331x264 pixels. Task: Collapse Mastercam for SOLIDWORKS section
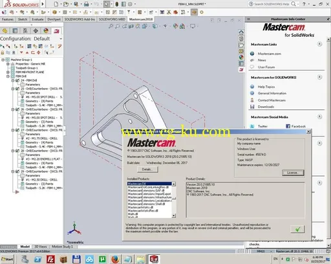[319, 77]
